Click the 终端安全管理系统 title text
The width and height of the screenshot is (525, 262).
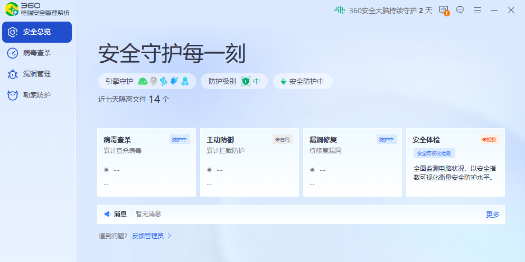pos(45,13)
